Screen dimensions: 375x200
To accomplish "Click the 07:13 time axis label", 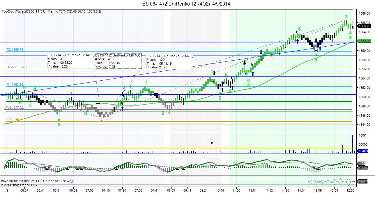I will pos(106,190).
